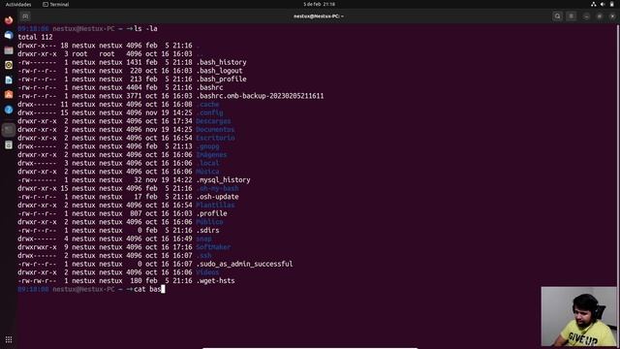The height and width of the screenshot is (349, 620).
Task: Maximize the terminal window
Action: 600,16
